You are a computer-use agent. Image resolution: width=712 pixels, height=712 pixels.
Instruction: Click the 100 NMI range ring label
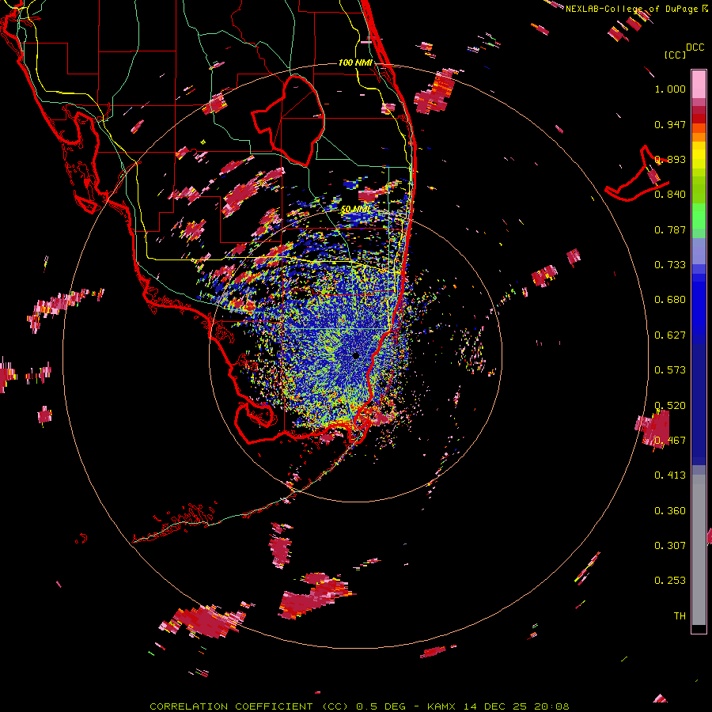click(355, 62)
